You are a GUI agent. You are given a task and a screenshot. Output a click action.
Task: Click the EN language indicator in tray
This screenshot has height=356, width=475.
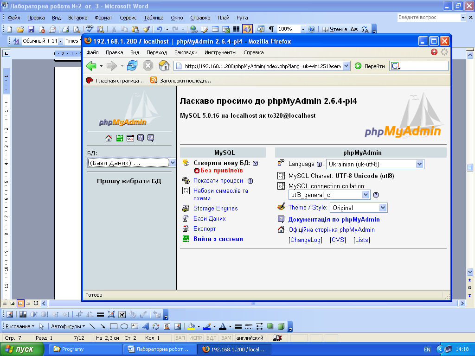coord(427,350)
